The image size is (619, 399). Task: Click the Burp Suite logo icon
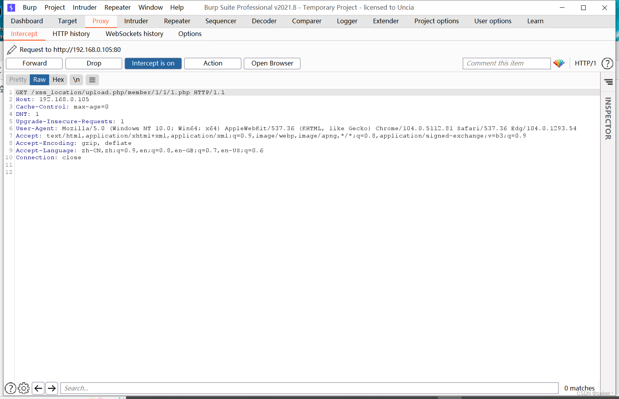[11, 7]
